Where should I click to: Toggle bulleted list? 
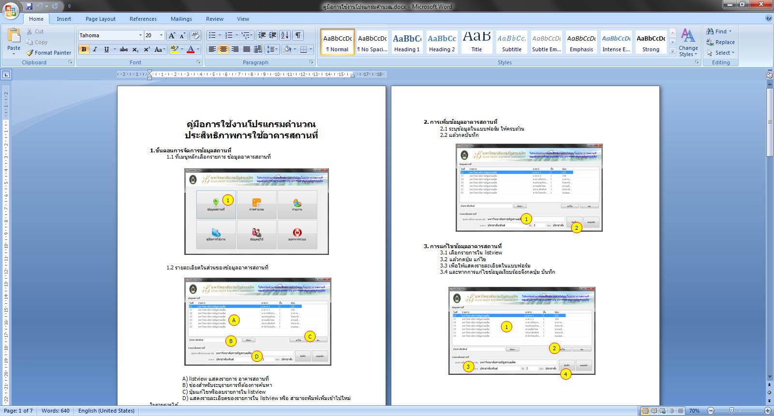(212, 35)
